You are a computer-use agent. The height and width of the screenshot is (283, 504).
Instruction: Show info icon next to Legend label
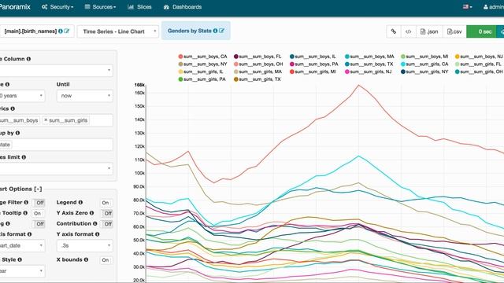pyautogui.click(x=80, y=203)
